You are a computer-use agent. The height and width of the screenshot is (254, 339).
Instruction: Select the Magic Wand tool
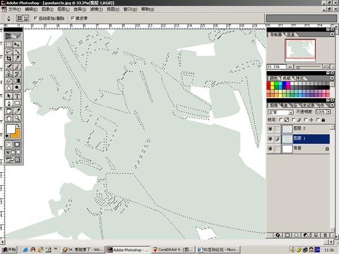pos(17,51)
